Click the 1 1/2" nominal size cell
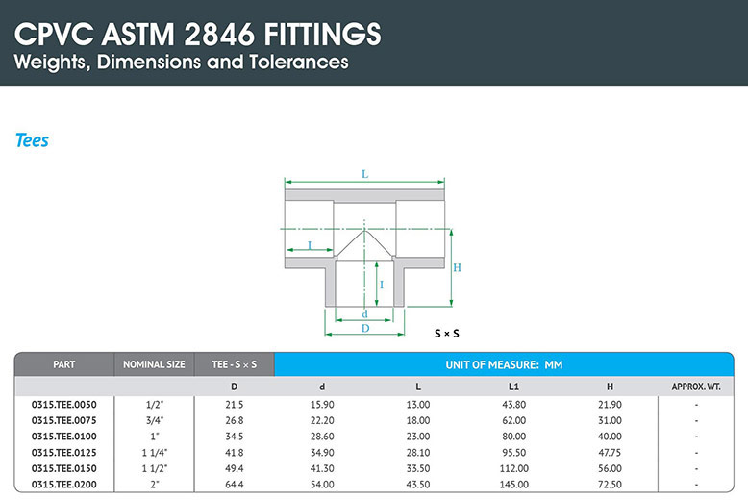This screenshot has width=748, height=500. click(x=154, y=468)
